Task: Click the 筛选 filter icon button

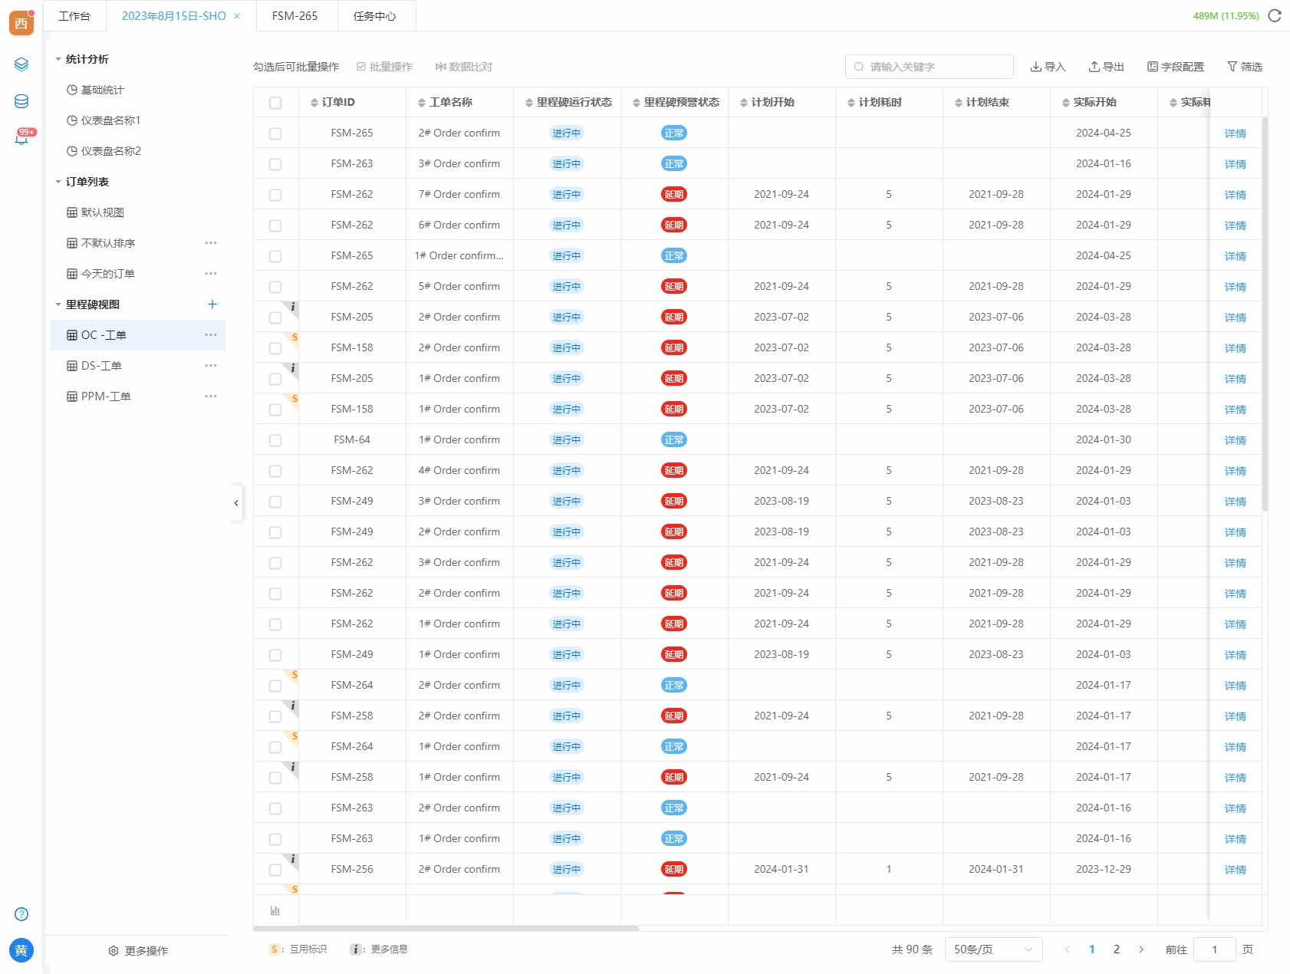Action: tap(1244, 67)
